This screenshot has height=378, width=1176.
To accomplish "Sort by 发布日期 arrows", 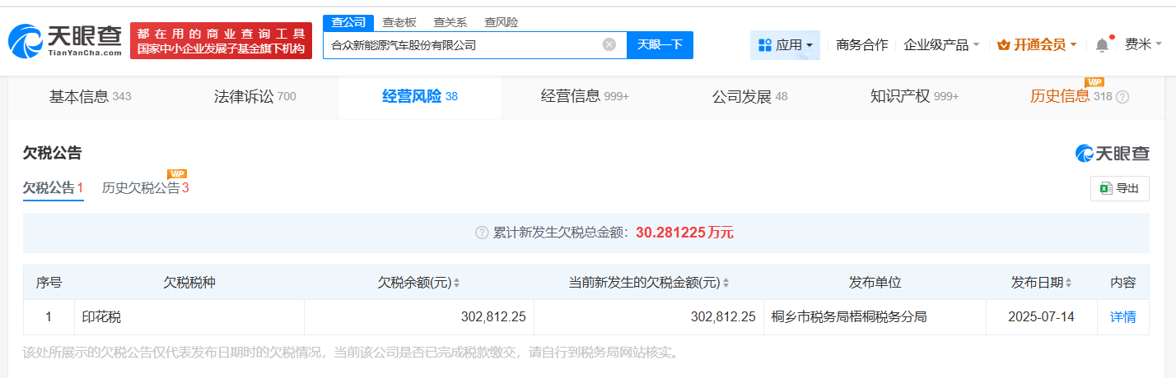I will click(x=1068, y=283).
